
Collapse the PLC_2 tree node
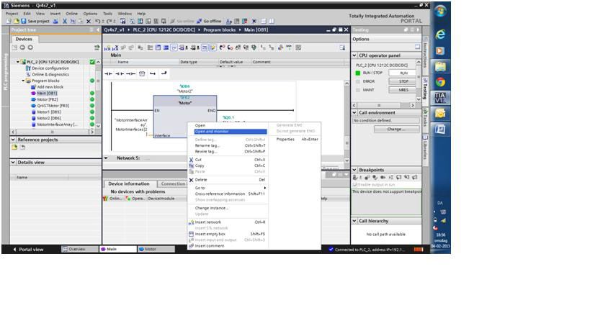click(18, 62)
